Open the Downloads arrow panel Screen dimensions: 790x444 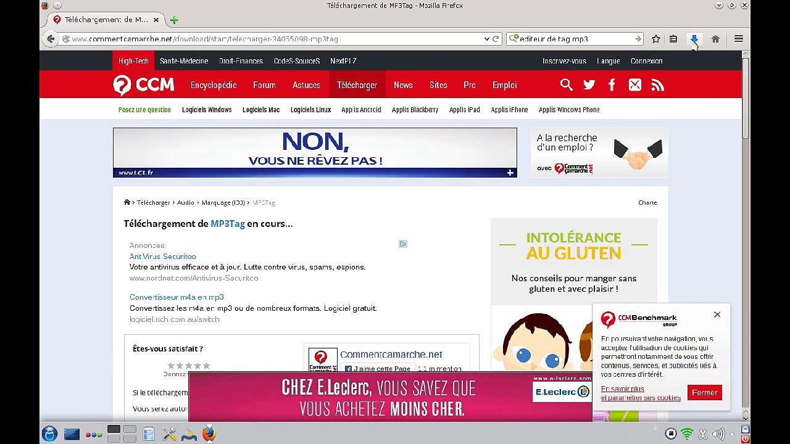(694, 39)
